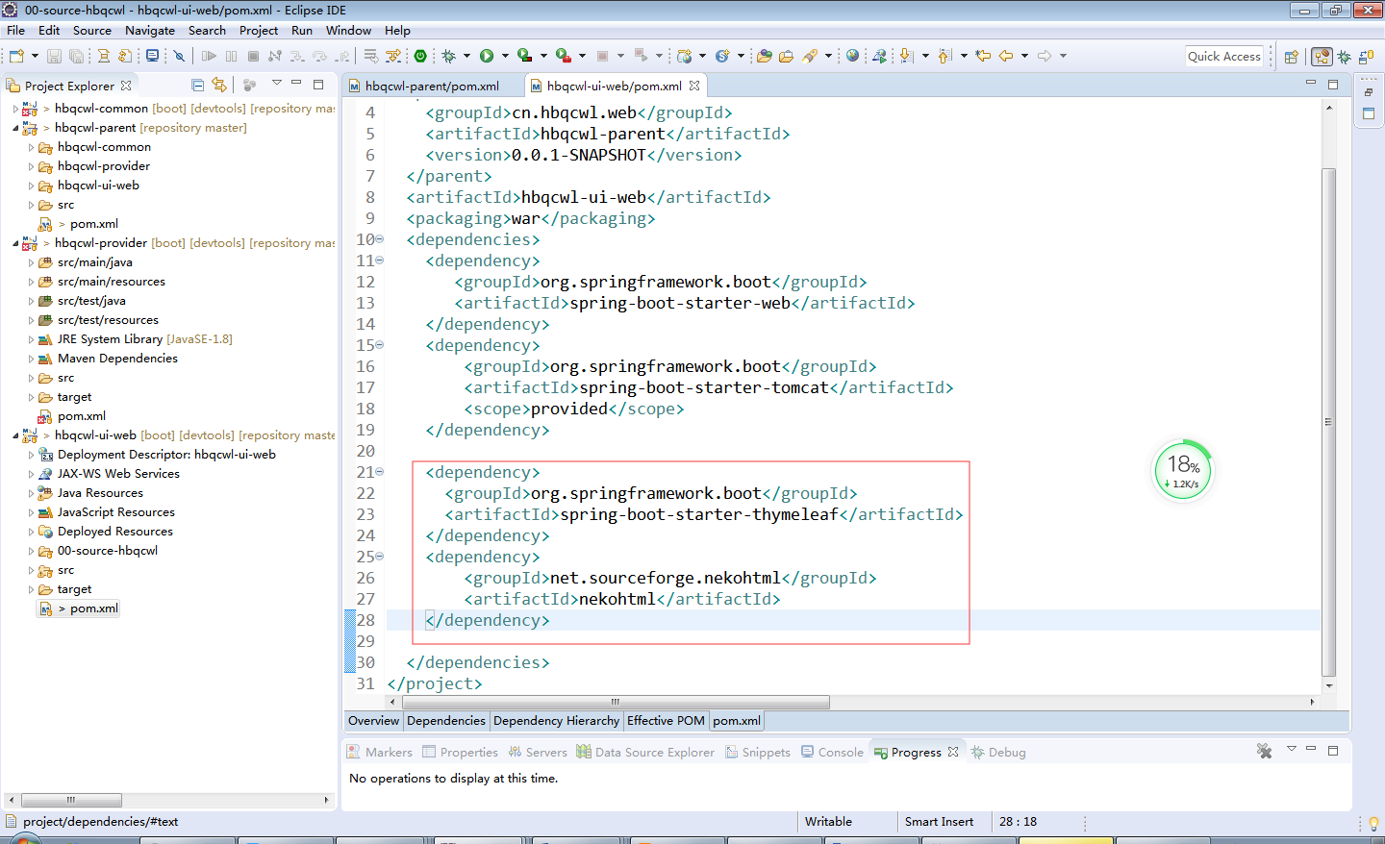
Task: Click Remove All Finished Operations icon
Action: [1264, 751]
